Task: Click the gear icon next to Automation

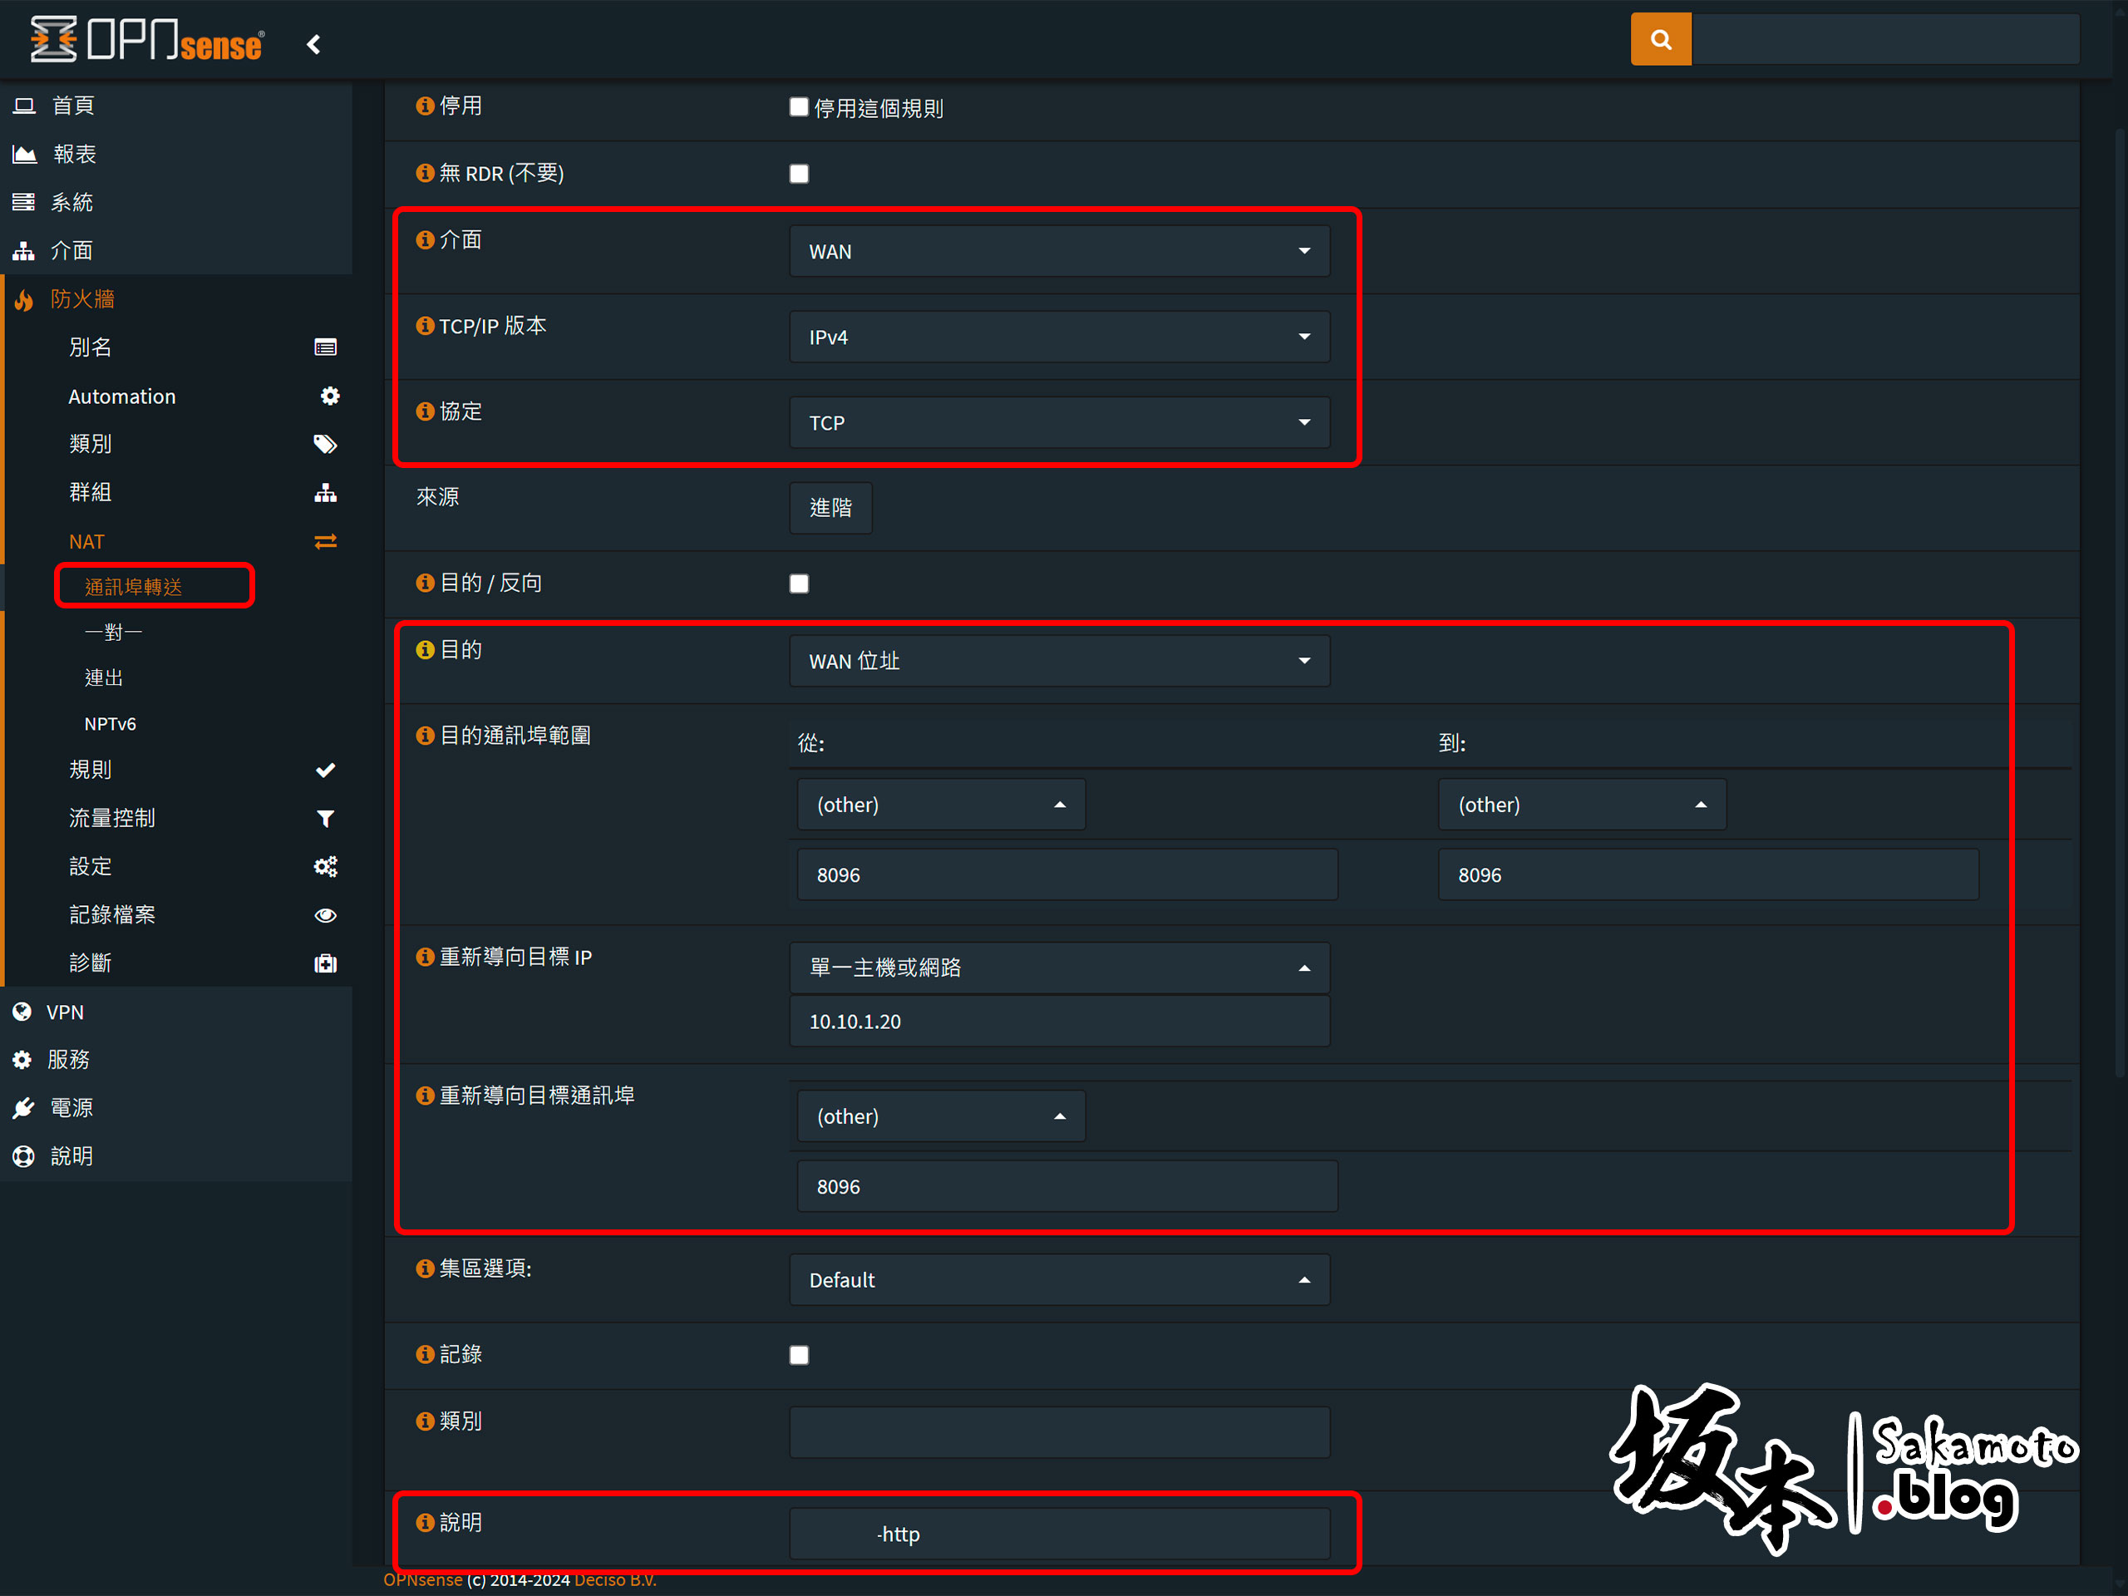Action: 330,396
